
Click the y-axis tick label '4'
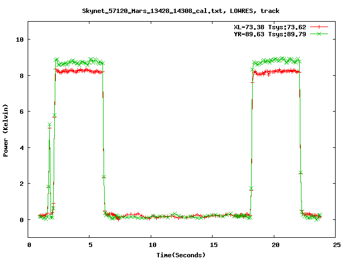22,148
